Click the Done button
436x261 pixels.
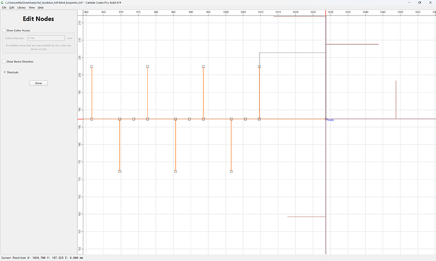tap(39, 83)
